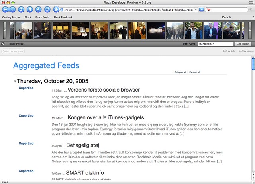Click the 11:58am timestamp
Viewport: 255px width, 184px height.
pyautogui.click(x=57, y=90)
